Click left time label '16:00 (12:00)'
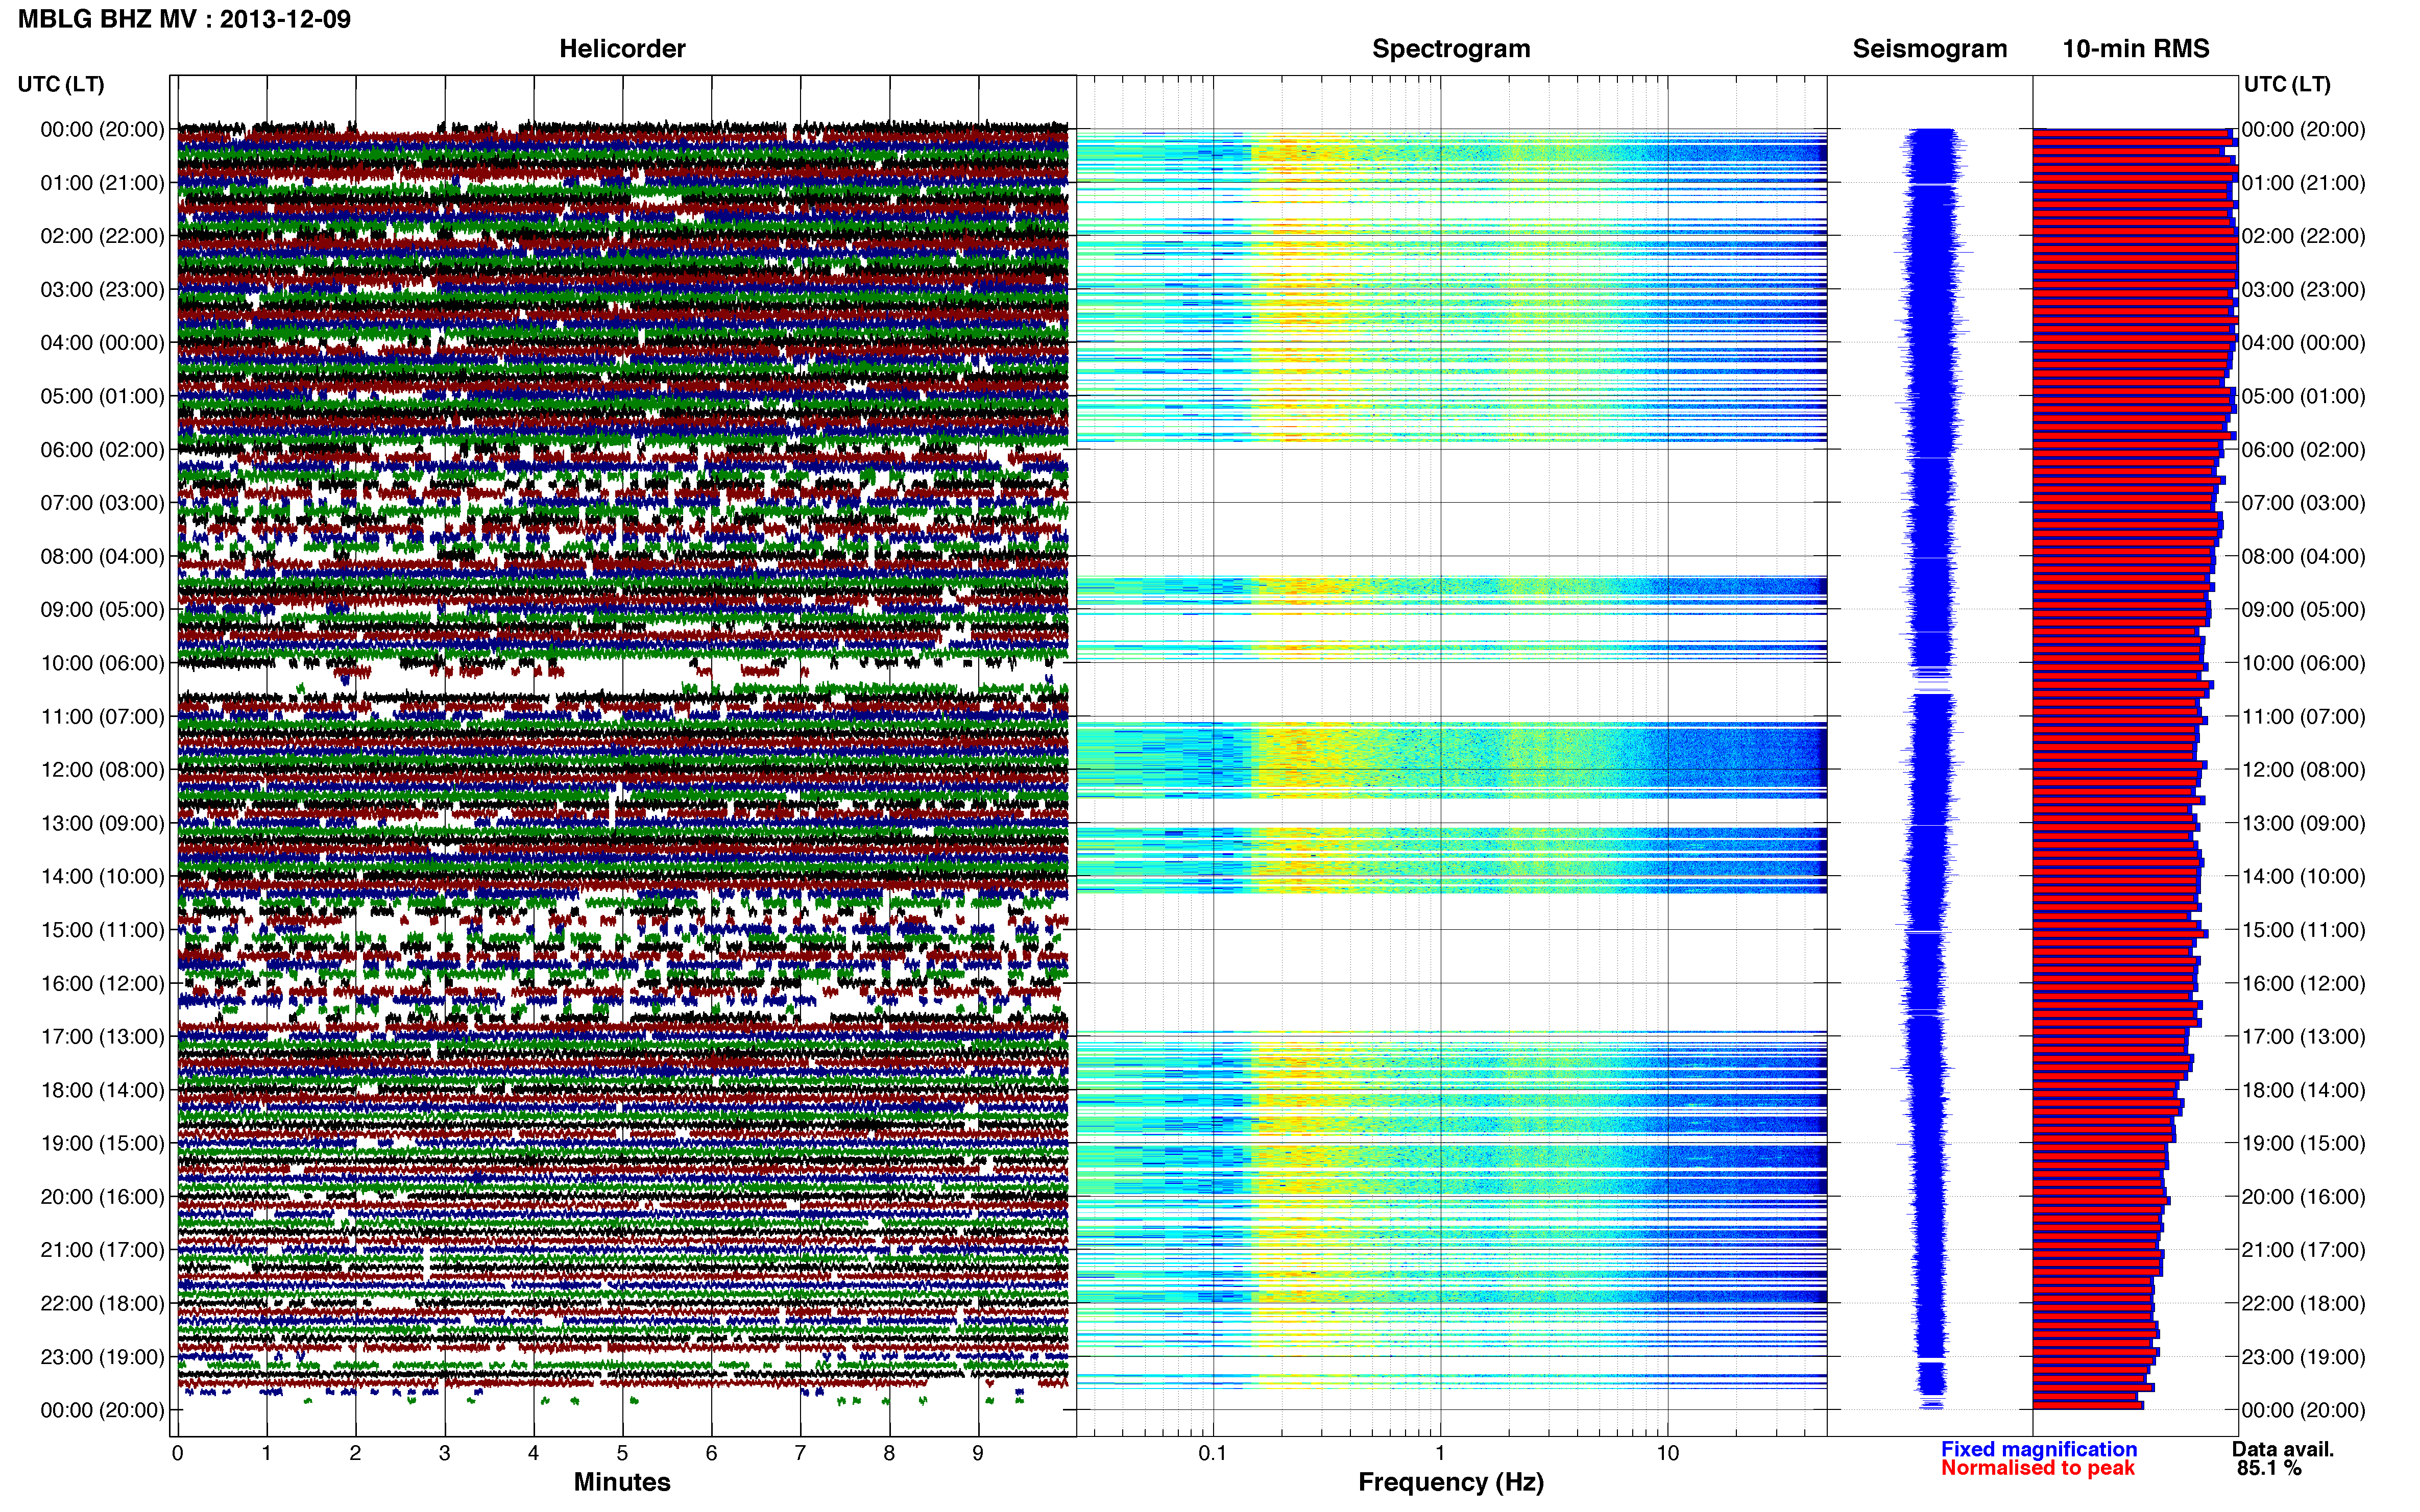 pos(102,983)
